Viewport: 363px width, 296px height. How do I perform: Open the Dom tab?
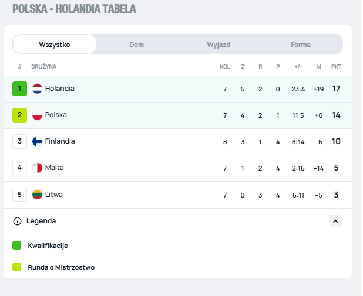pos(137,45)
